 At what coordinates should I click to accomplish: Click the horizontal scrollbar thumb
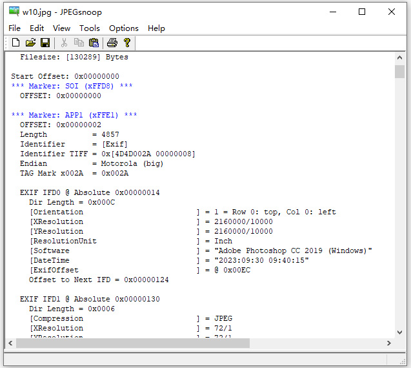pos(133,343)
